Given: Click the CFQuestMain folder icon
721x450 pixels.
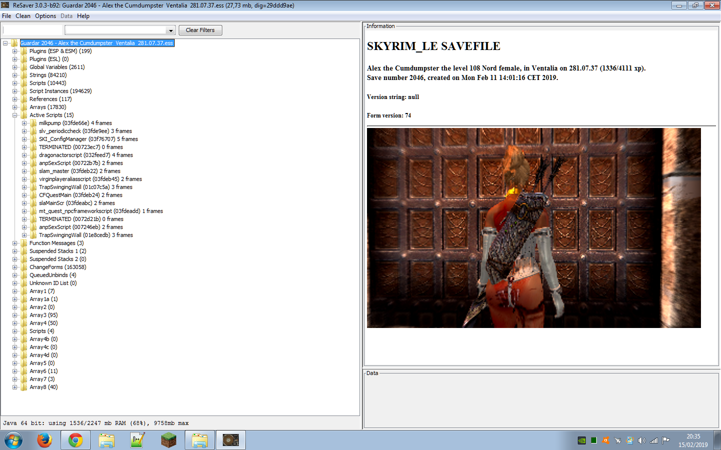Looking at the screenshot, I should (x=33, y=195).
